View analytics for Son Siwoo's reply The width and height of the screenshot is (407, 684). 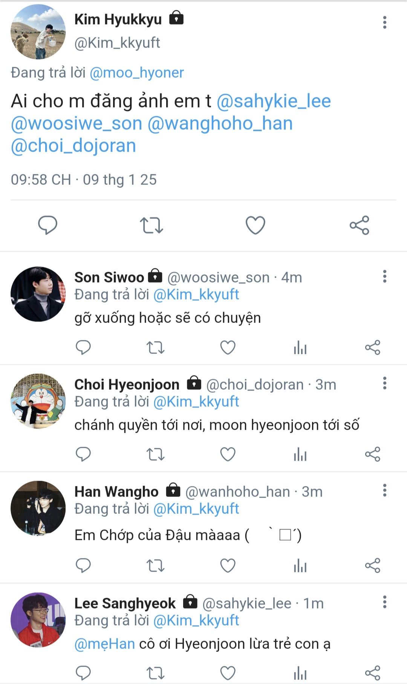coord(300,347)
